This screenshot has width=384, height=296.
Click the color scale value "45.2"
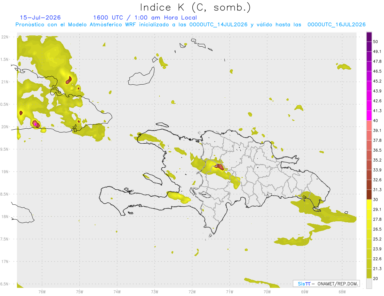coord(377,81)
